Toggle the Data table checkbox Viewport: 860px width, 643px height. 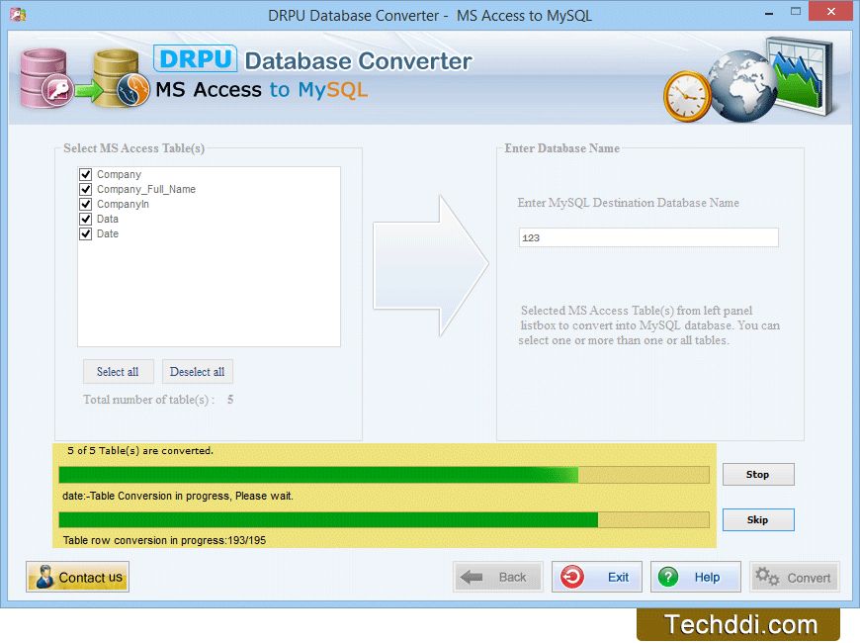[86, 220]
